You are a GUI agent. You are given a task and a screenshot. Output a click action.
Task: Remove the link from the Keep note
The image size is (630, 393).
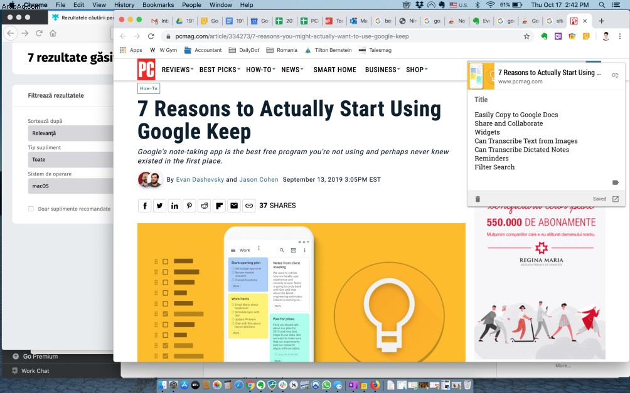615,75
